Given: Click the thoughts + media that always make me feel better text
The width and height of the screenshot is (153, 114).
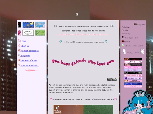Looking at the screenshot, I should (x=83, y=31).
